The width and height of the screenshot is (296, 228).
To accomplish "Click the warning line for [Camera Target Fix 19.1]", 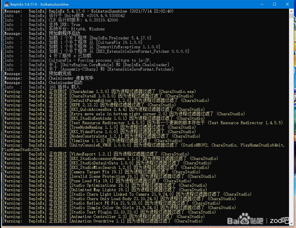I will coord(101,172).
